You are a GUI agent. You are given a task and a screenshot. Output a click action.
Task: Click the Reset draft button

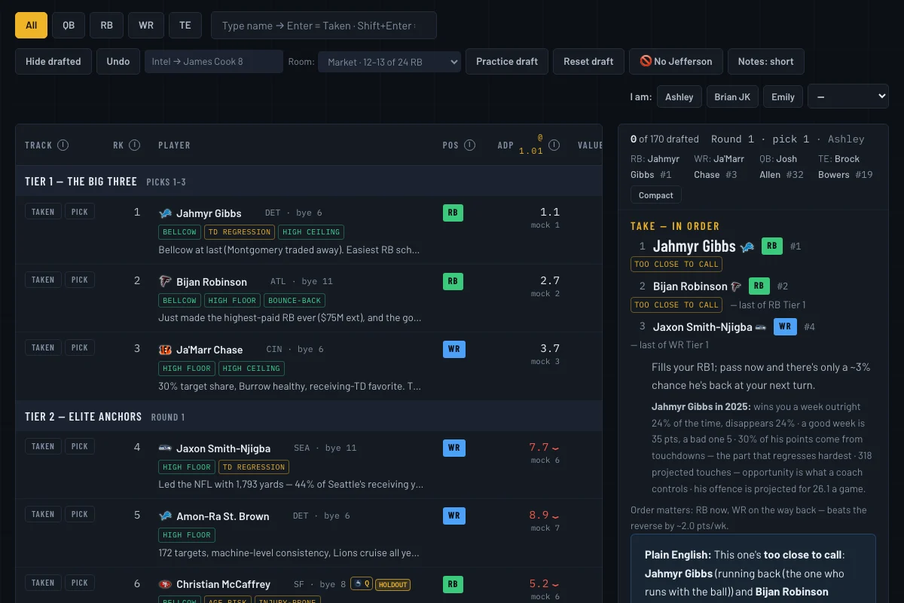click(588, 62)
